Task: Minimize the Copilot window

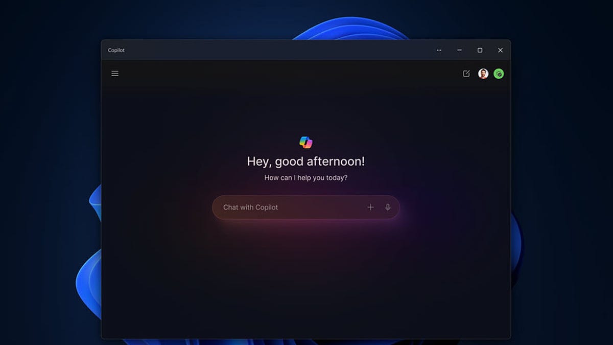Action: [x=459, y=50]
